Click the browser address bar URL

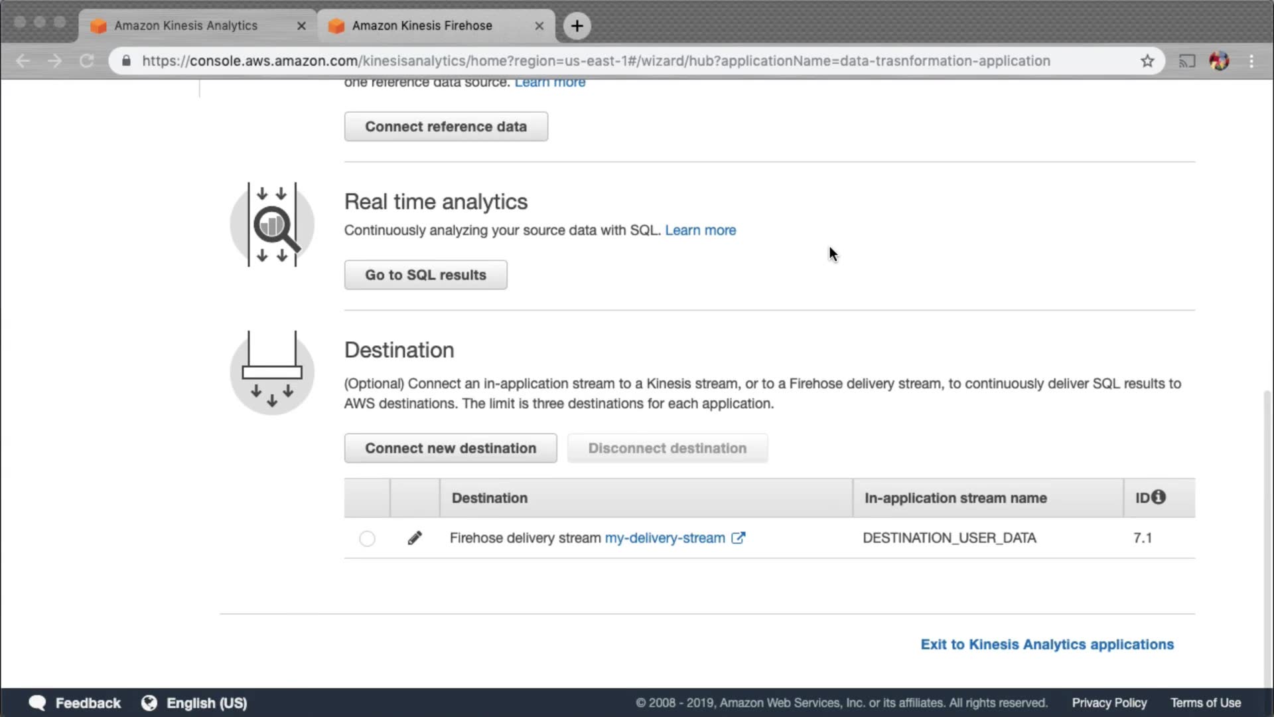point(595,61)
